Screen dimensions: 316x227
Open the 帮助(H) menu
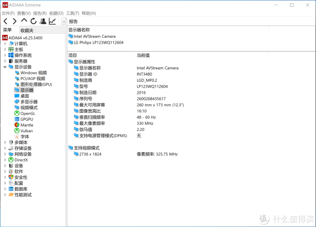click(89, 13)
